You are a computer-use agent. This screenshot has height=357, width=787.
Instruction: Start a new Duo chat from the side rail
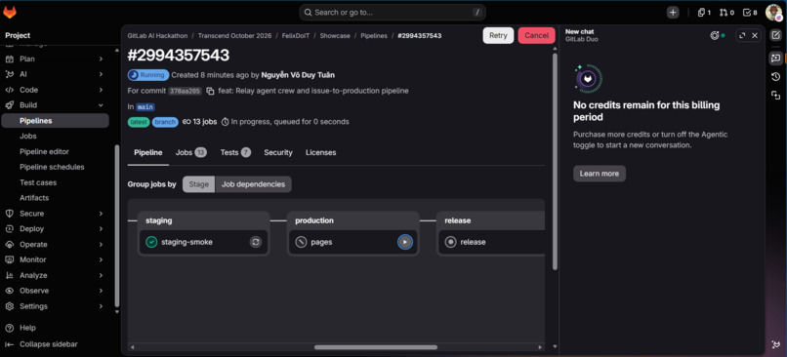tap(775, 35)
